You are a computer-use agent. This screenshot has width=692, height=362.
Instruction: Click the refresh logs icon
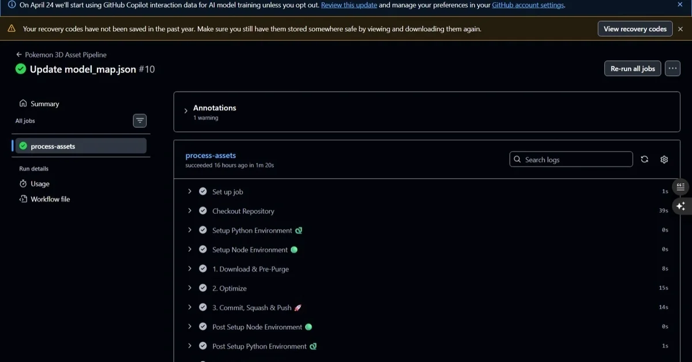pos(645,160)
